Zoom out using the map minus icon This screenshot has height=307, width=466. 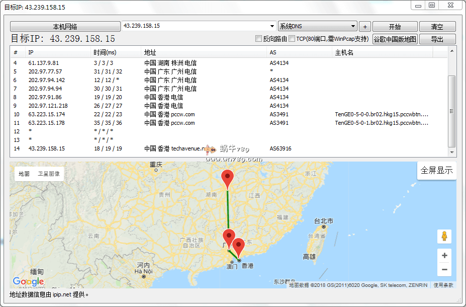click(x=444, y=269)
